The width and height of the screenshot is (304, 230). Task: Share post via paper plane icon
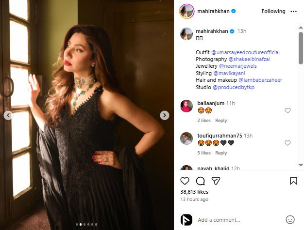point(216,181)
